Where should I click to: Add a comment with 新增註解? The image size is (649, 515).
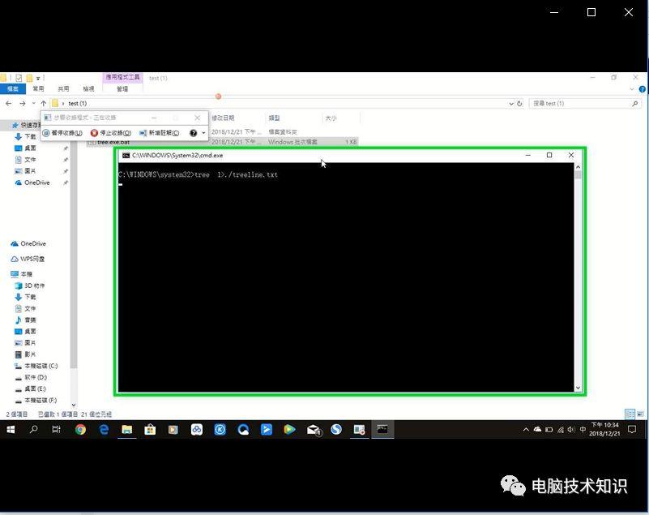click(160, 132)
